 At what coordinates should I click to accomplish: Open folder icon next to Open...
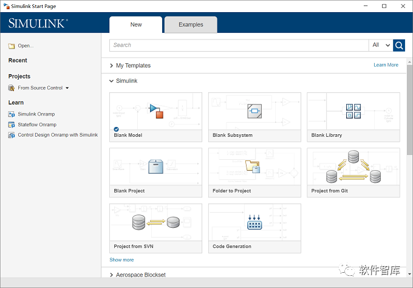[12, 46]
